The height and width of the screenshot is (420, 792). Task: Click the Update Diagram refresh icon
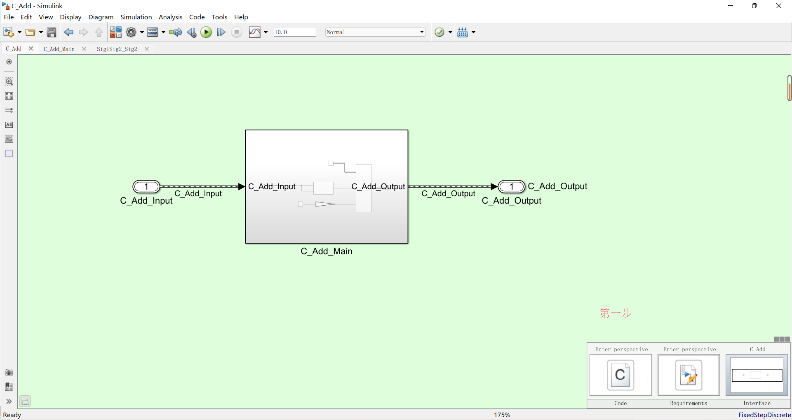176,32
